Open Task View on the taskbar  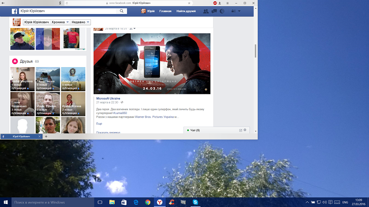click(x=100, y=202)
